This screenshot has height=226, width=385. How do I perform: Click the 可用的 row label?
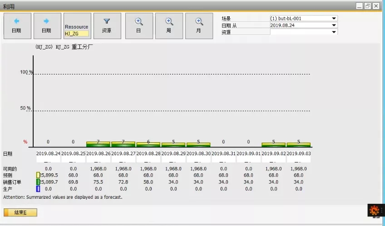click(x=10, y=169)
